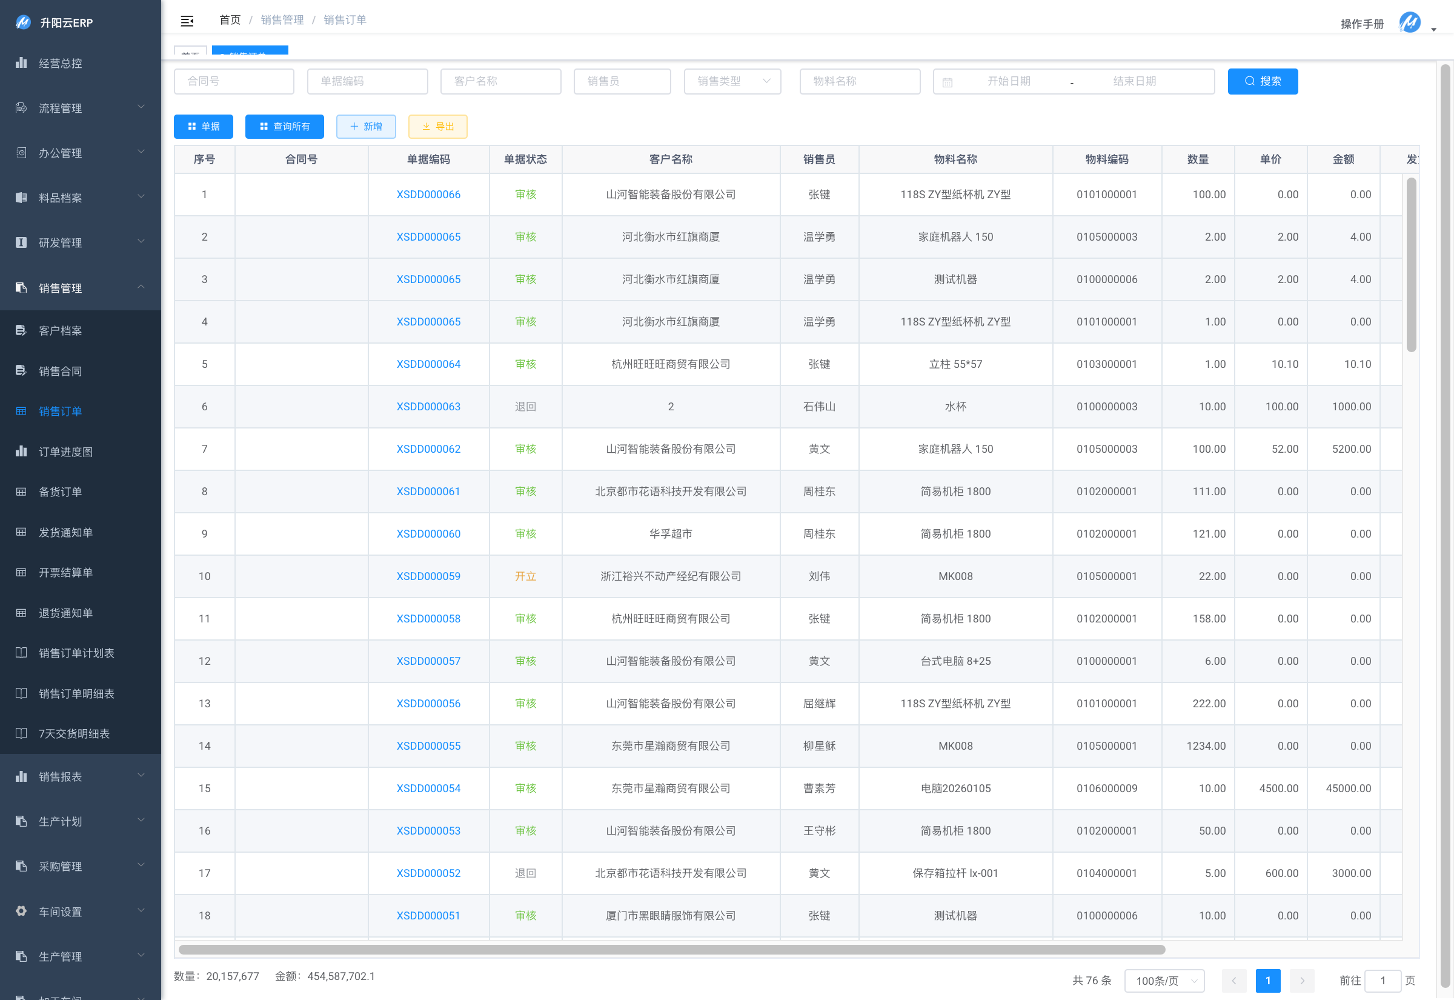Open 销售合同 in the sidebar

(60, 371)
